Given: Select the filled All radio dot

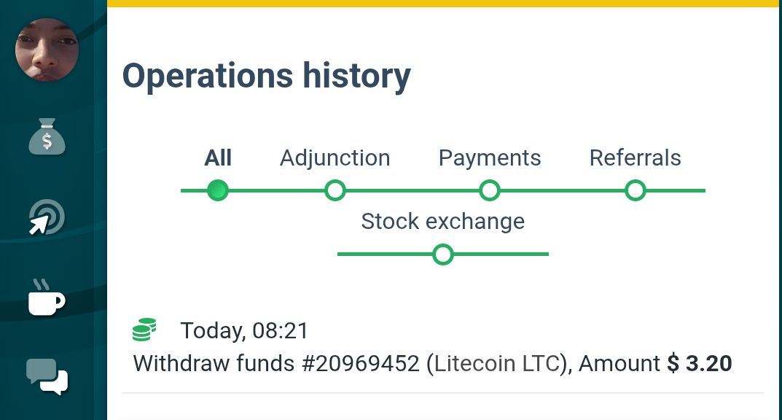Looking at the screenshot, I should point(218,191).
